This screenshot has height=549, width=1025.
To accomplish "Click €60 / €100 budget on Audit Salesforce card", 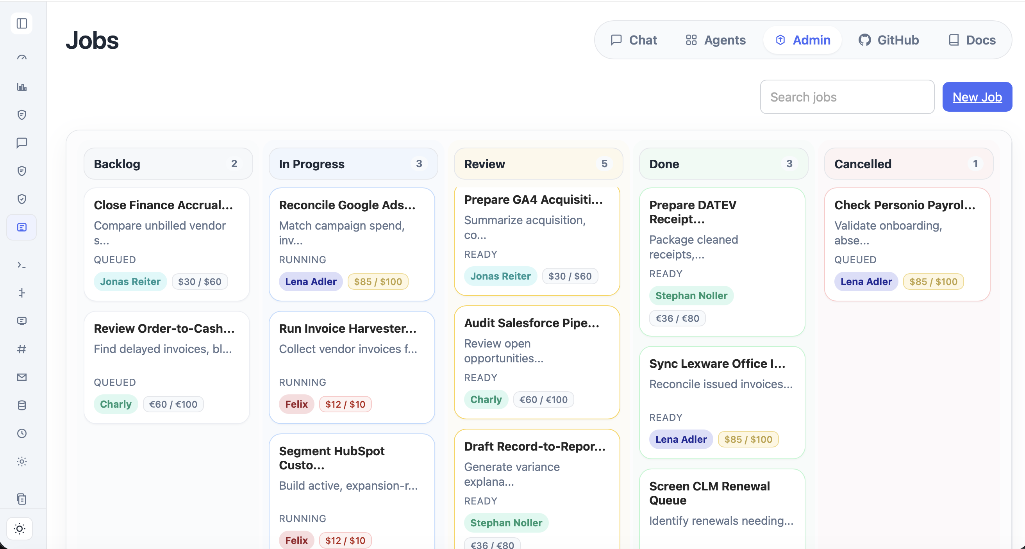I will tap(543, 399).
